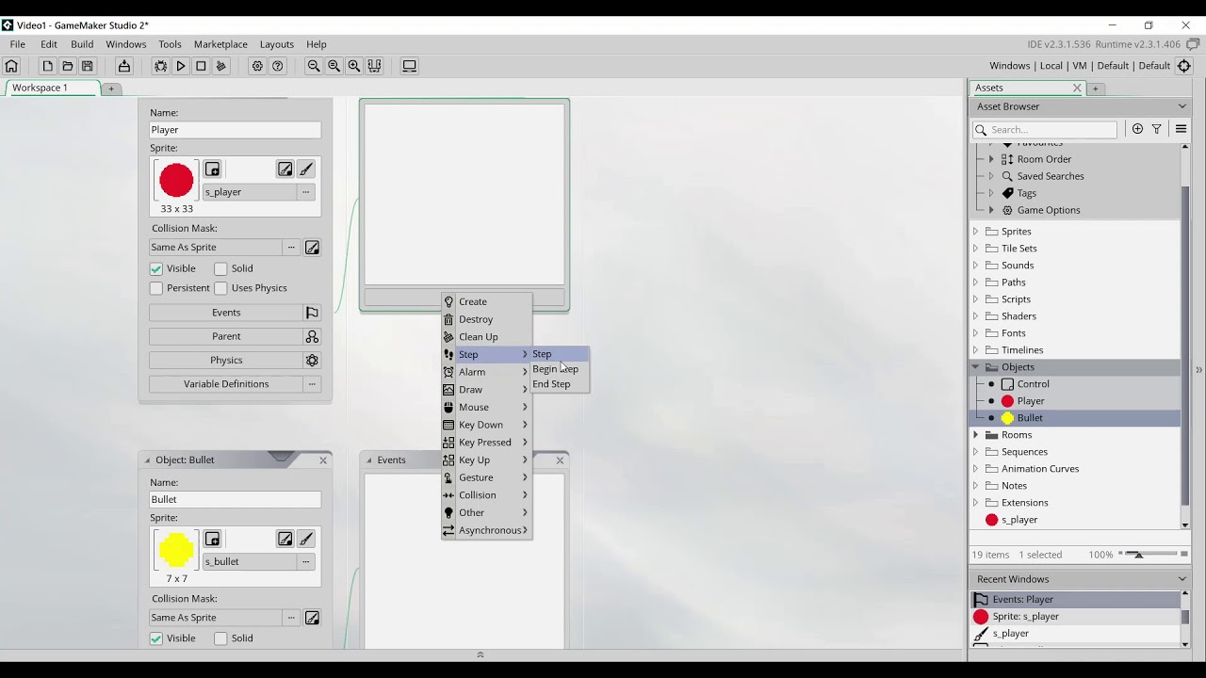Toggle Player Visible checkbox

[156, 269]
